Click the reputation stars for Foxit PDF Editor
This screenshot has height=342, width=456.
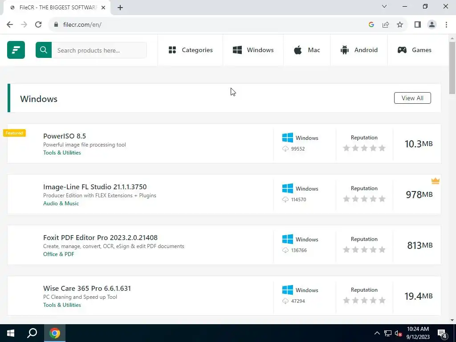364,250
